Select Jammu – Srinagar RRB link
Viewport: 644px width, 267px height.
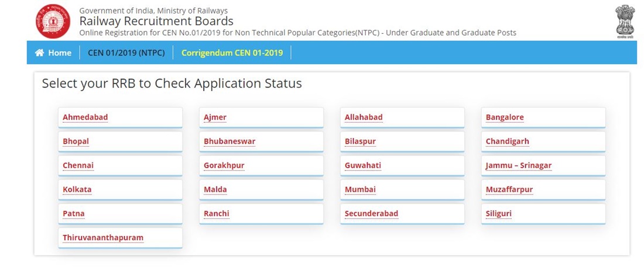(519, 165)
